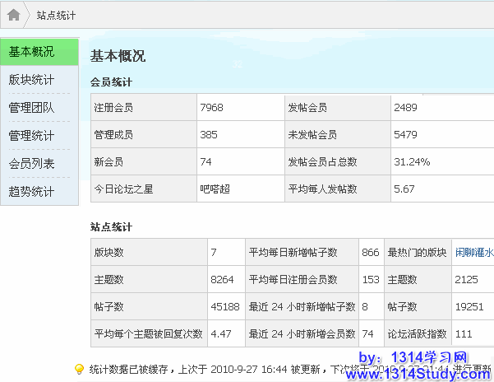Open the 会员列表 sidebar entry
494x382 pixels.
click(32, 164)
